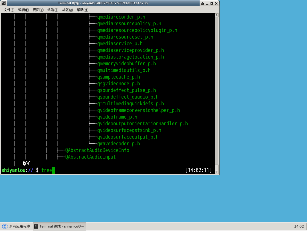Select the QAbstractAudioInput entry in the tree
The width and height of the screenshot is (307, 239).
coord(90,157)
